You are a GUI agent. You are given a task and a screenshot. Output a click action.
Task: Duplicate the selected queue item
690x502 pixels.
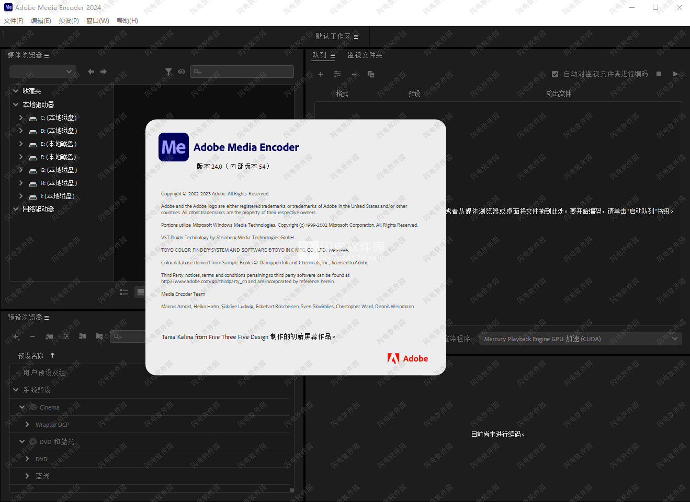(x=371, y=74)
